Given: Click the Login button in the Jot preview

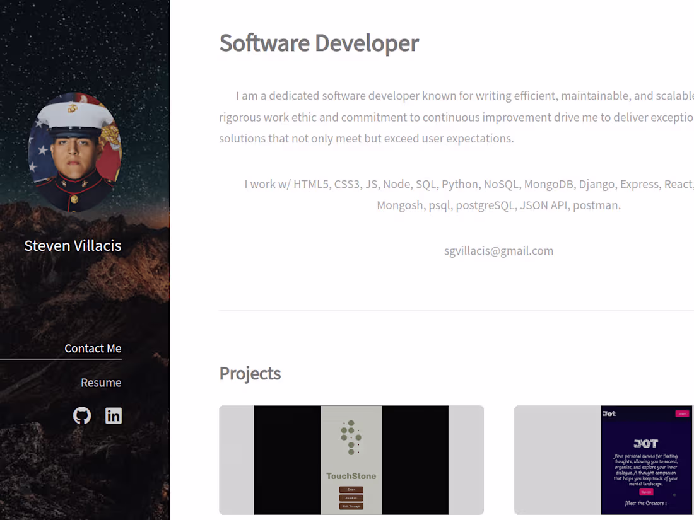Looking at the screenshot, I should tap(683, 413).
